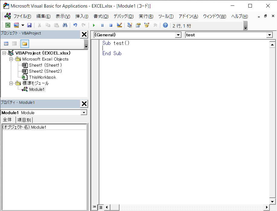The image size is (277, 211).
Task: Open Find with the binoculars icon
Action: pyautogui.click(x=65, y=25)
